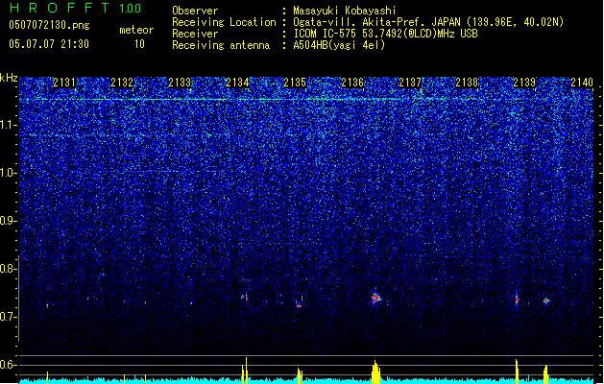
Task: Click the kHz axis unit label
Action: click(9, 78)
